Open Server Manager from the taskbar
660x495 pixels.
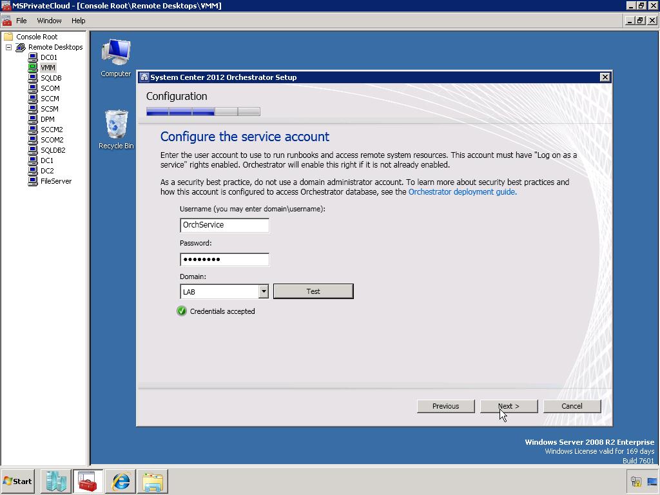tap(56, 481)
